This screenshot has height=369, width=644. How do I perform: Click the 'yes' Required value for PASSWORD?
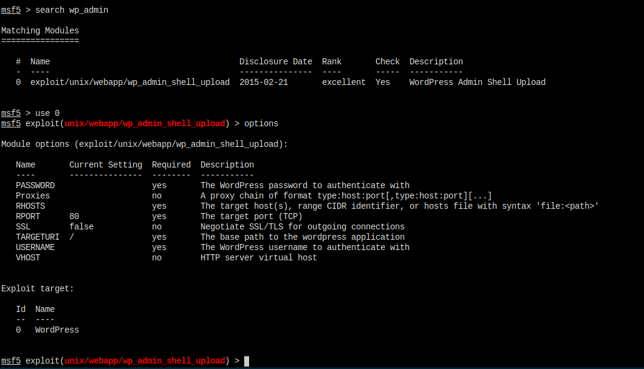point(159,186)
